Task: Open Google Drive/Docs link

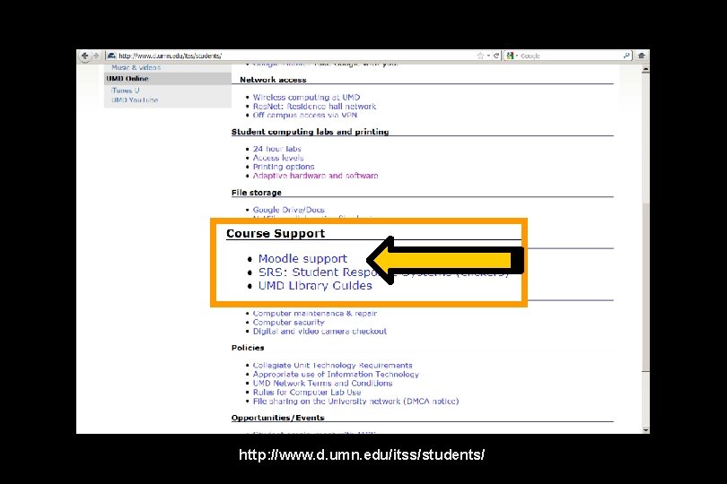Action: (x=288, y=210)
